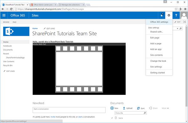The image size is (188, 123).
Task: Select Getting started menu item
Action: pos(159,73)
